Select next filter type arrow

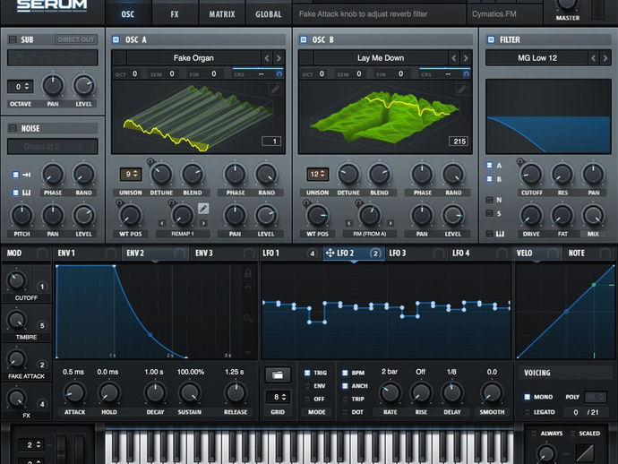point(605,58)
